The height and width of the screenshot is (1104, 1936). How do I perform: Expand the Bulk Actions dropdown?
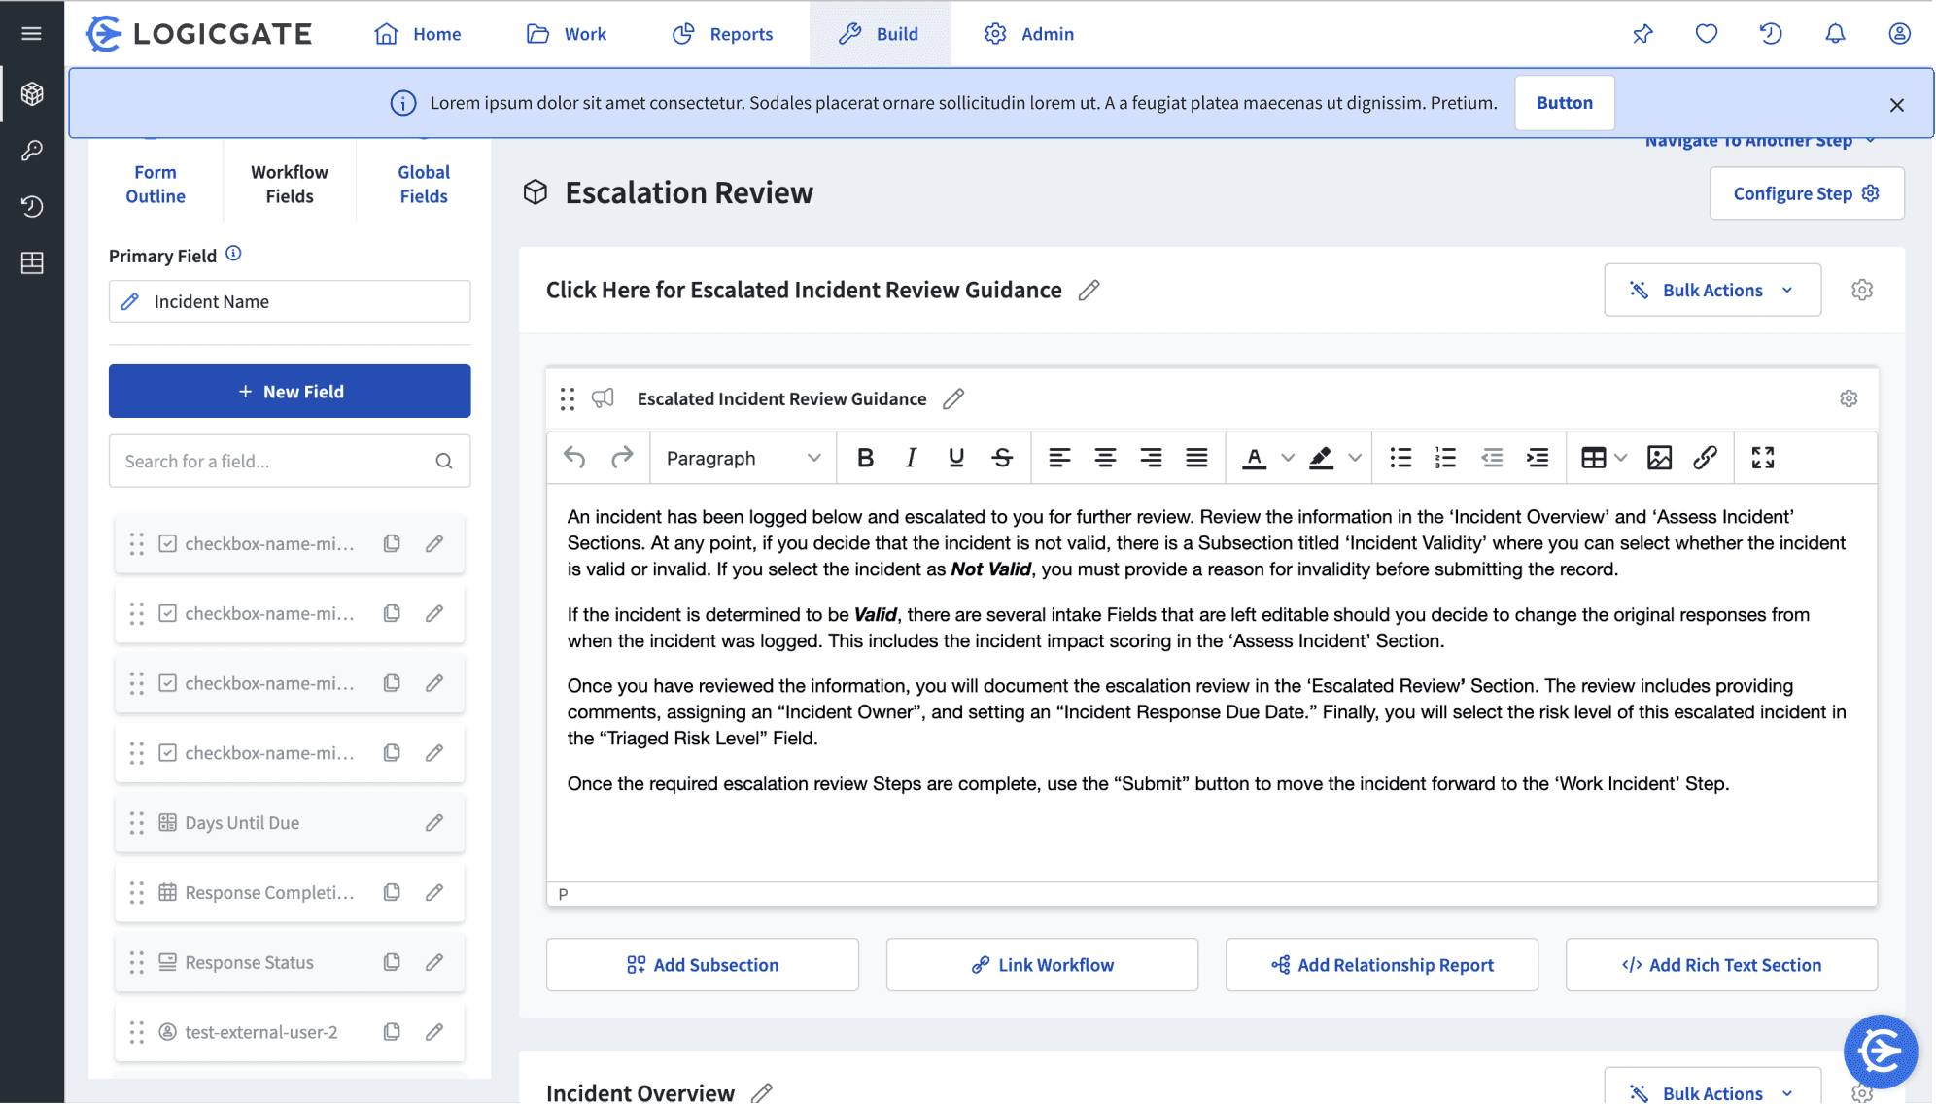(1711, 290)
